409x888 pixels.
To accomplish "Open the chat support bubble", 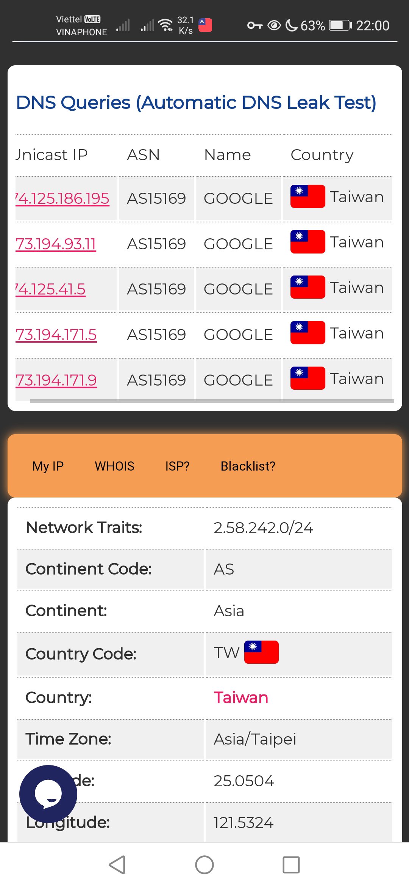I will click(x=48, y=794).
